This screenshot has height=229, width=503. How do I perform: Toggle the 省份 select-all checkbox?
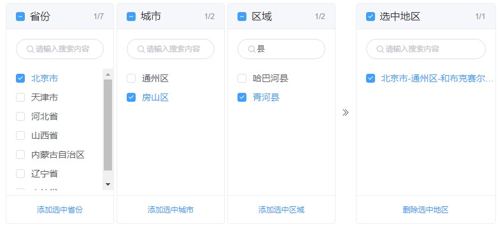click(20, 17)
